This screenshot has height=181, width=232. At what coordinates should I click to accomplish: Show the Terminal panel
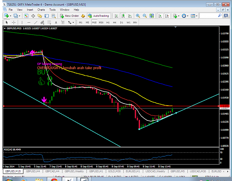(47, 16)
